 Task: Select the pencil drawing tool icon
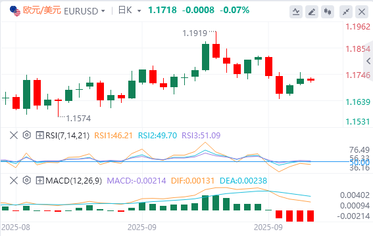click(312, 12)
